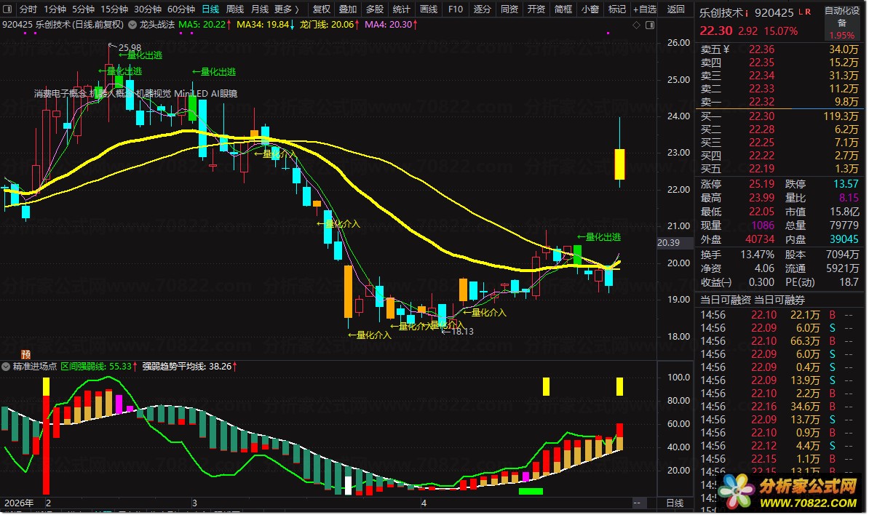
Task: Click the 逐分 button
Action: pos(482,9)
